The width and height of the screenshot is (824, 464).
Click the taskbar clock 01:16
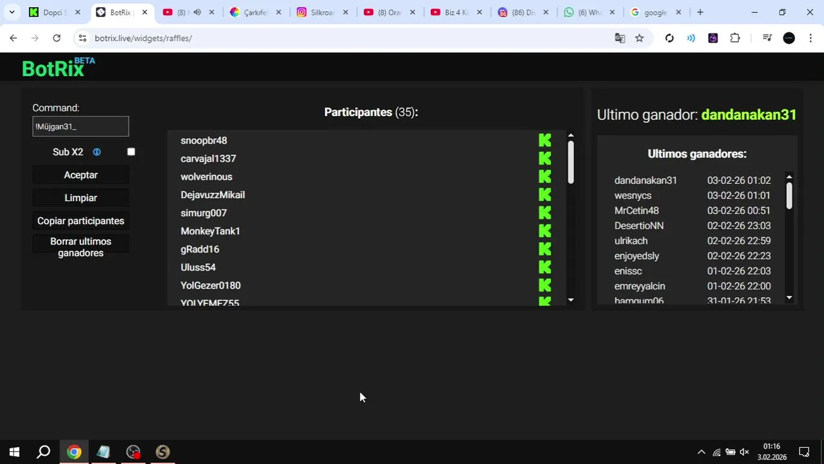coord(772,446)
